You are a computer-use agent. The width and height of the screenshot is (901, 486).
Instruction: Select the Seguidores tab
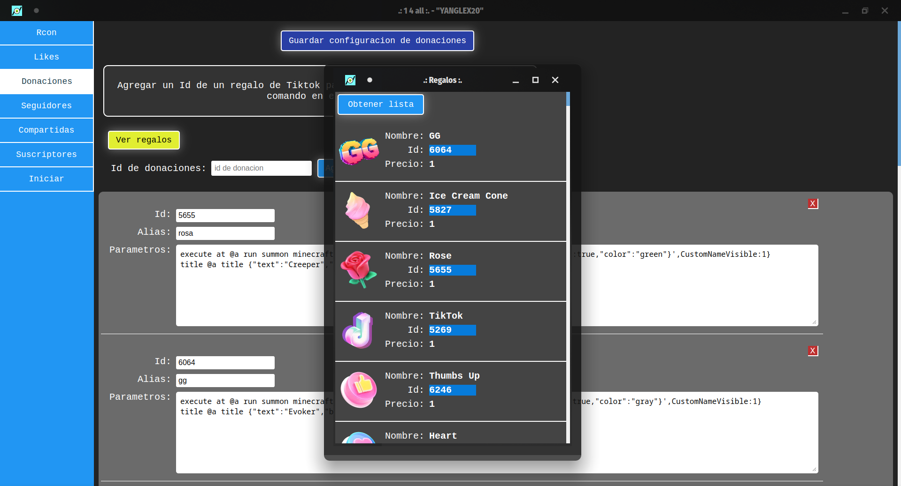click(46, 106)
